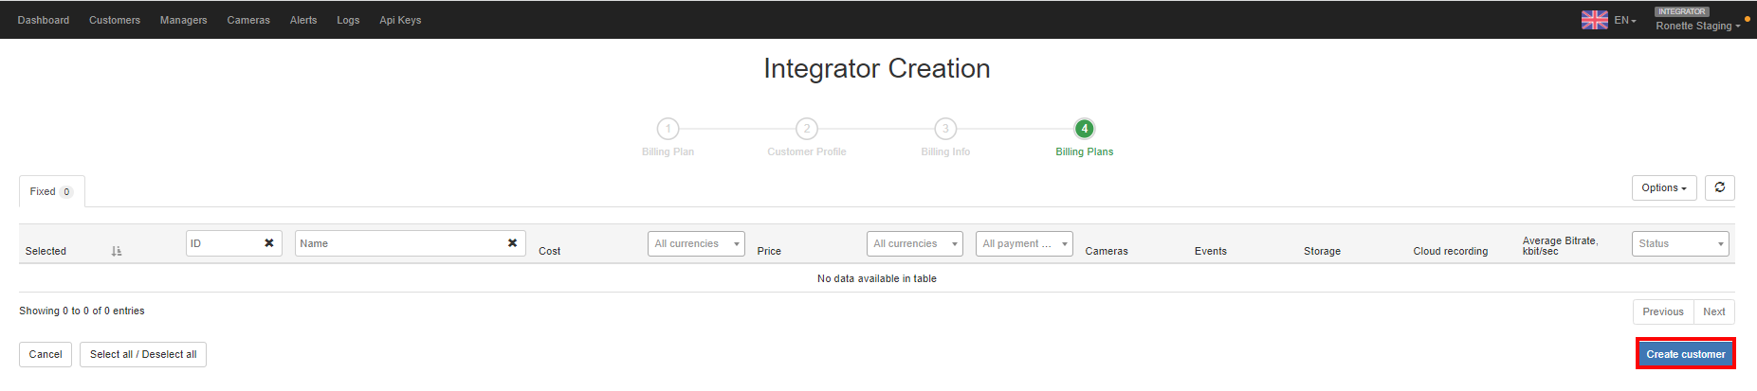Click the Next pagination button
This screenshot has width=1757, height=391.
pyautogui.click(x=1714, y=311)
